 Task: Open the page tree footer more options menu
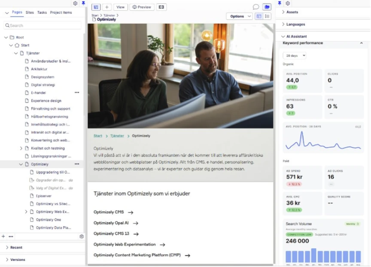tap(11, 237)
